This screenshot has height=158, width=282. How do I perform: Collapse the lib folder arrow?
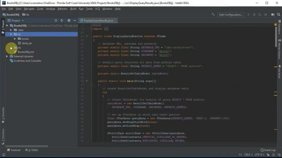11,34
